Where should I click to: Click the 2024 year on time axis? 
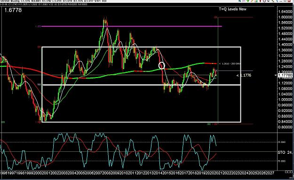(245, 173)
